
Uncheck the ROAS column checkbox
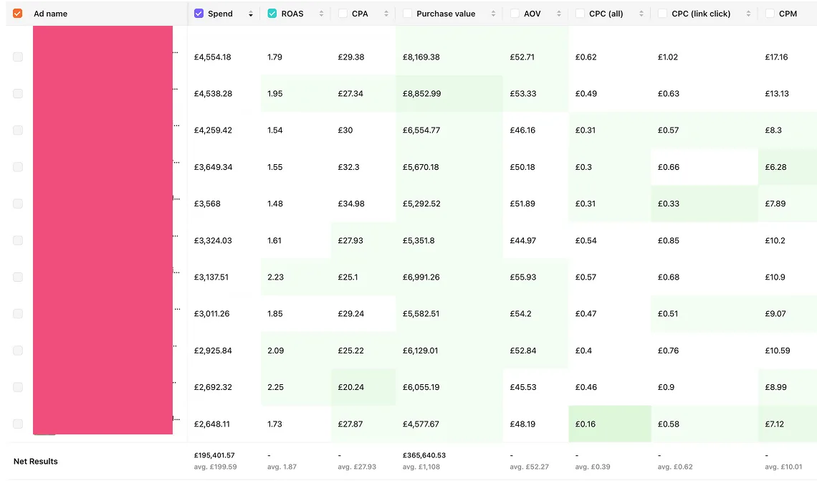coord(272,14)
